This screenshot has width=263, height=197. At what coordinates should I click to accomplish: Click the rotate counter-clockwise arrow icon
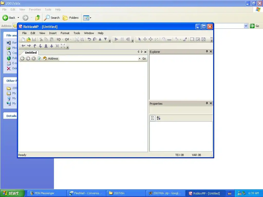[89, 39]
